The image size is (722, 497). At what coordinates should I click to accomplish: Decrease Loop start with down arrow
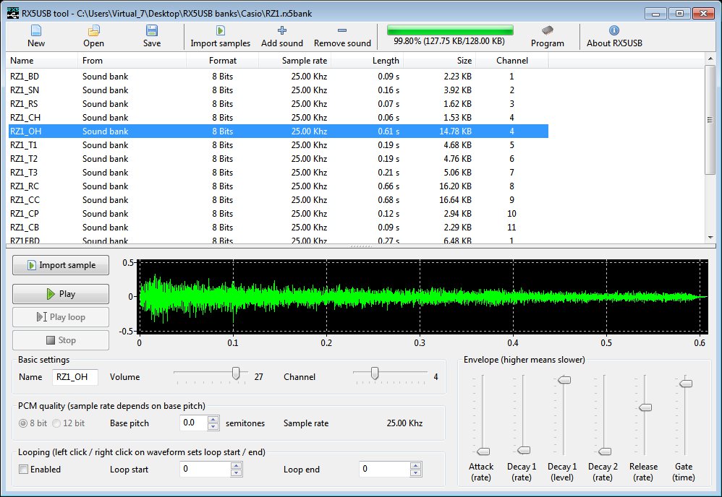[x=236, y=473]
